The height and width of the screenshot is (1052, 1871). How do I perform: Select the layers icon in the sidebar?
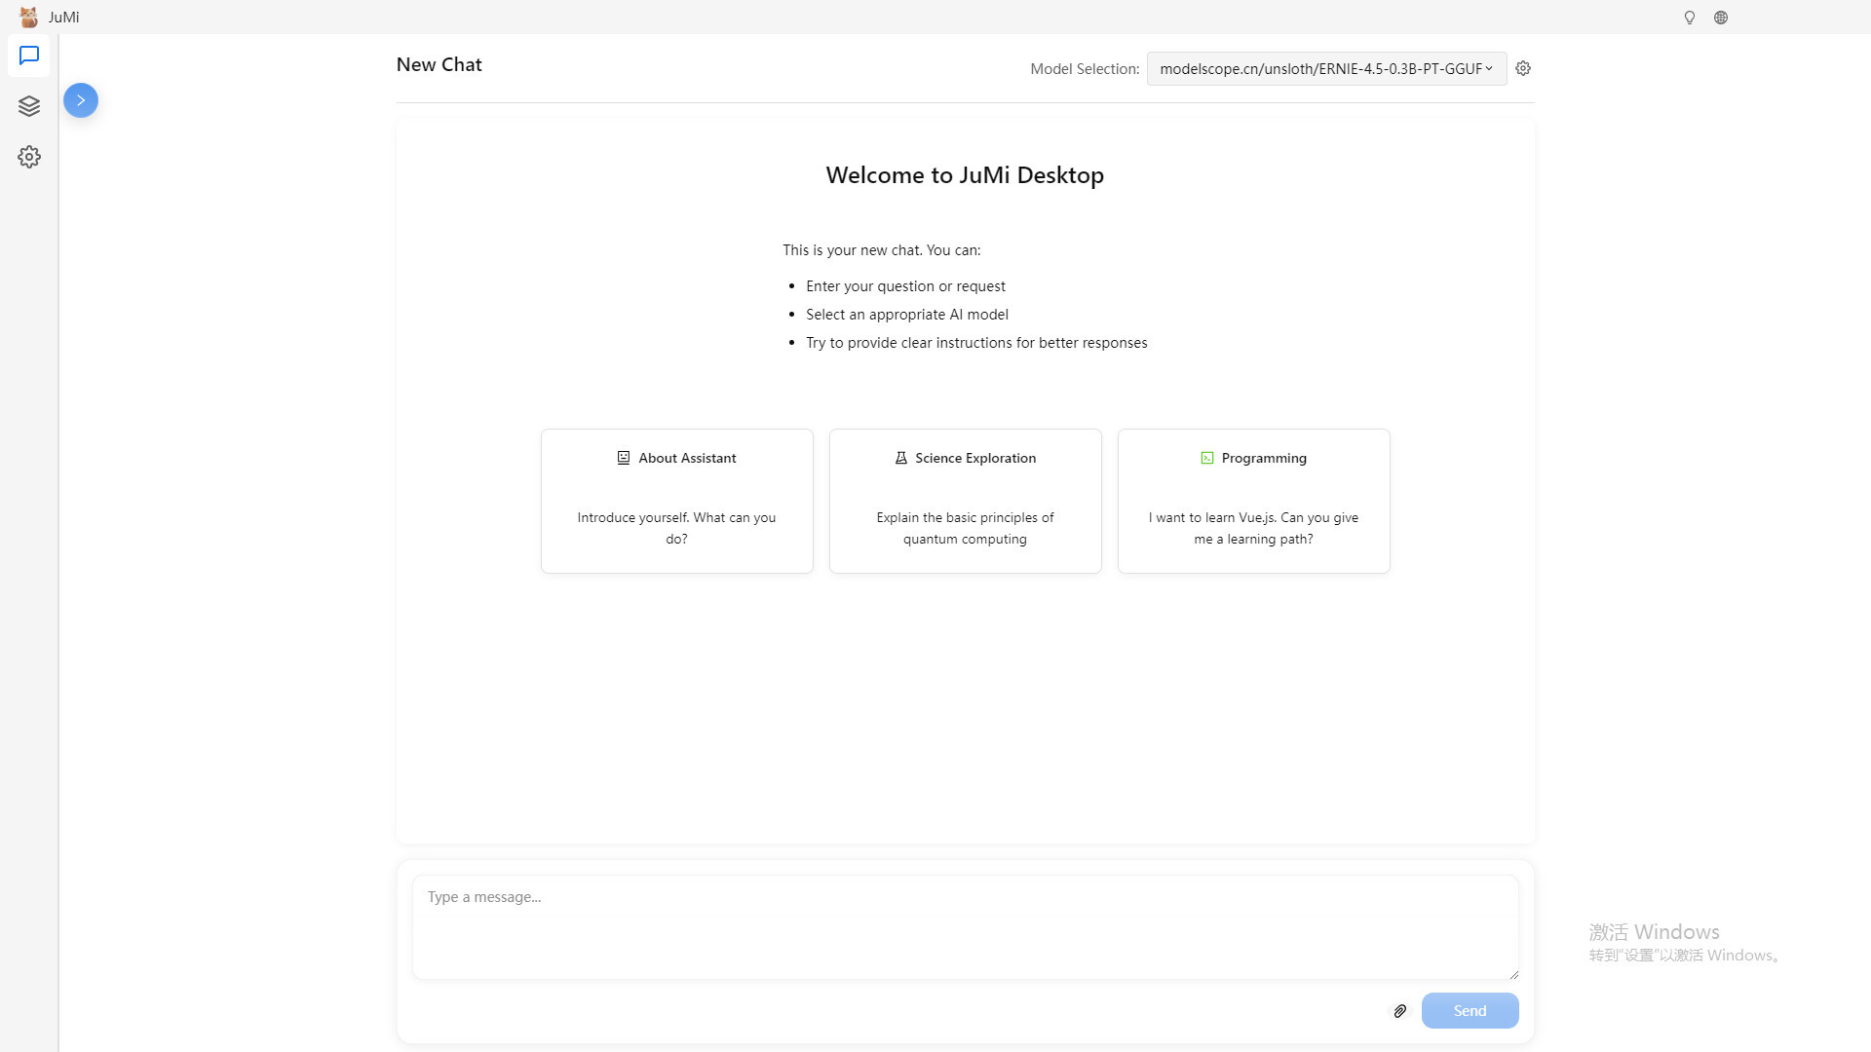[29, 106]
